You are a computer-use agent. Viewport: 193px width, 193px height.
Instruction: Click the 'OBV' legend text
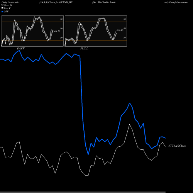(x=6, y=12)
